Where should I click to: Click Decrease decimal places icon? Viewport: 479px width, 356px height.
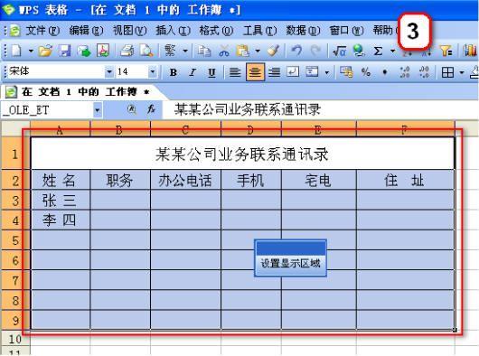coord(424,72)
